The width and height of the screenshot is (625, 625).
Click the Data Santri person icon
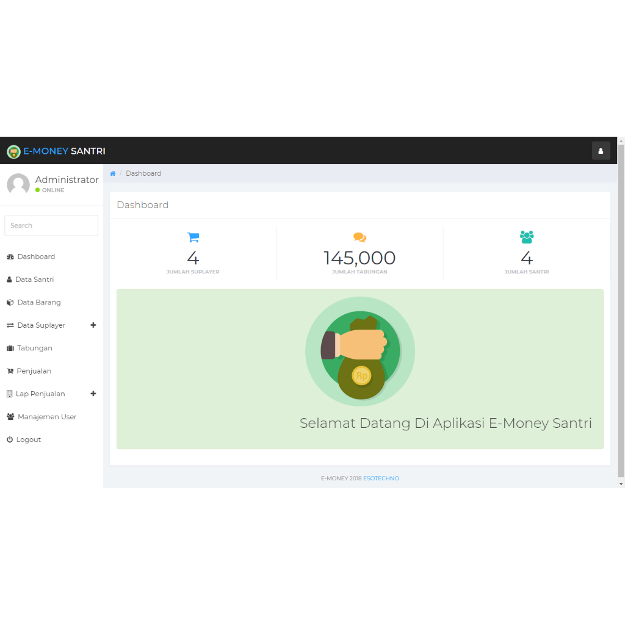[9, 280]
